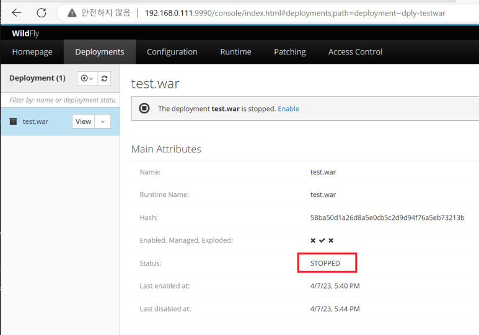
Task: Open the add deployment plus dropdown
Action: (x=87, y=79)
